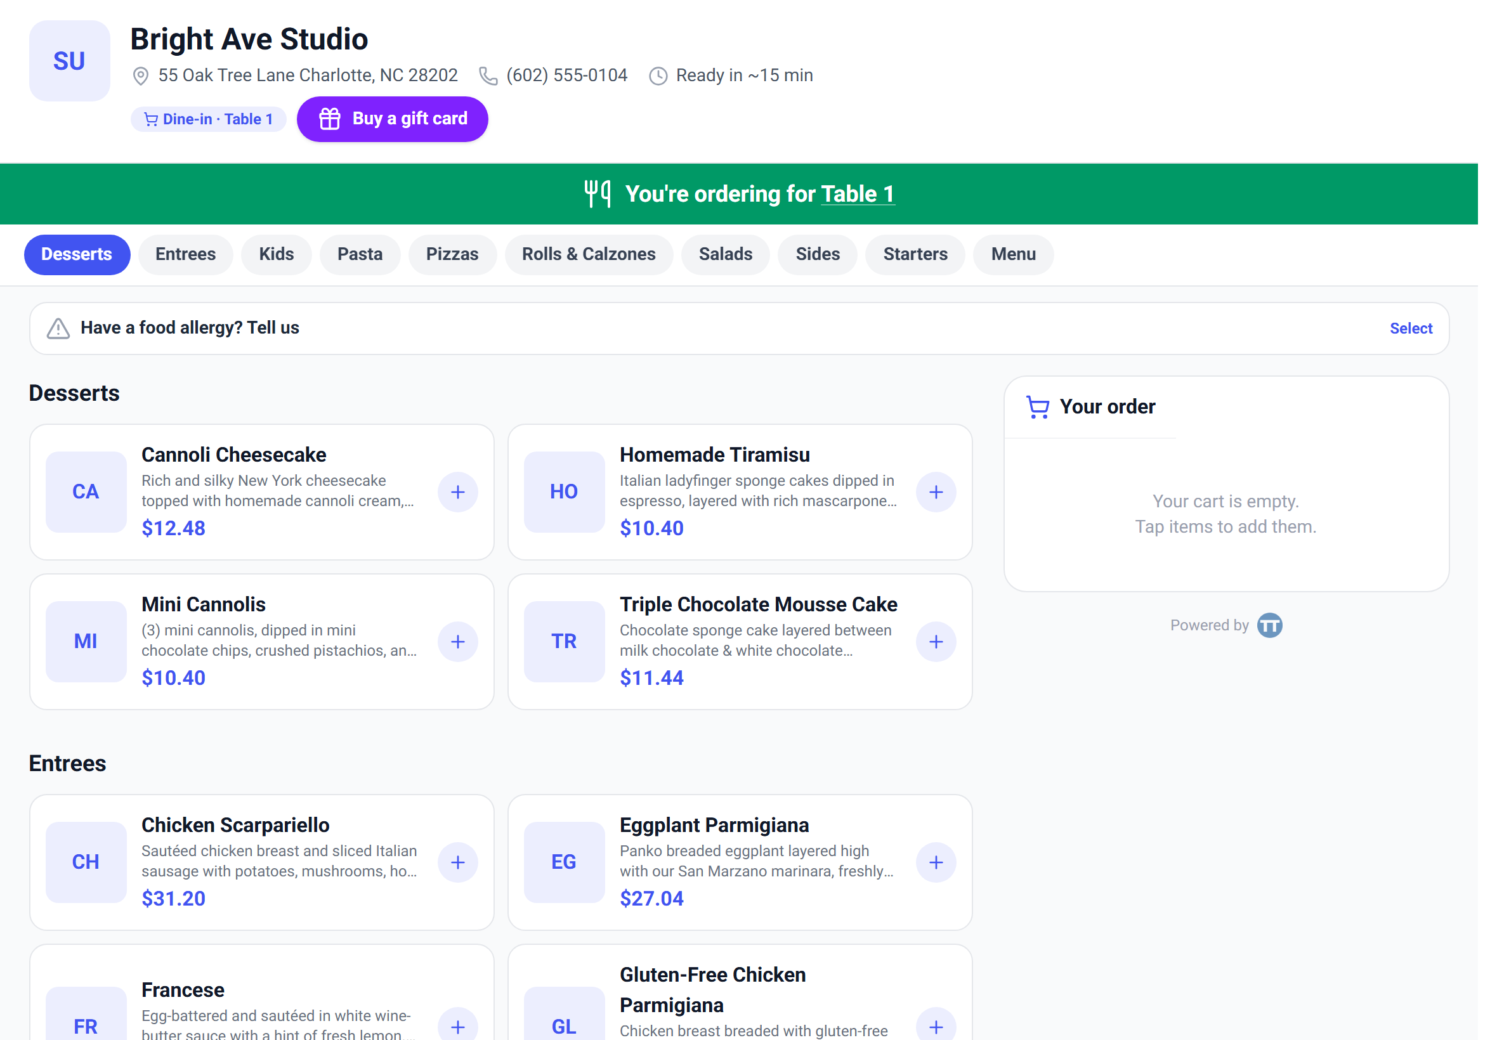Open the Chicken Scarpariello item title
Screen dimensions: 1497x1040
tap(235, 826)
